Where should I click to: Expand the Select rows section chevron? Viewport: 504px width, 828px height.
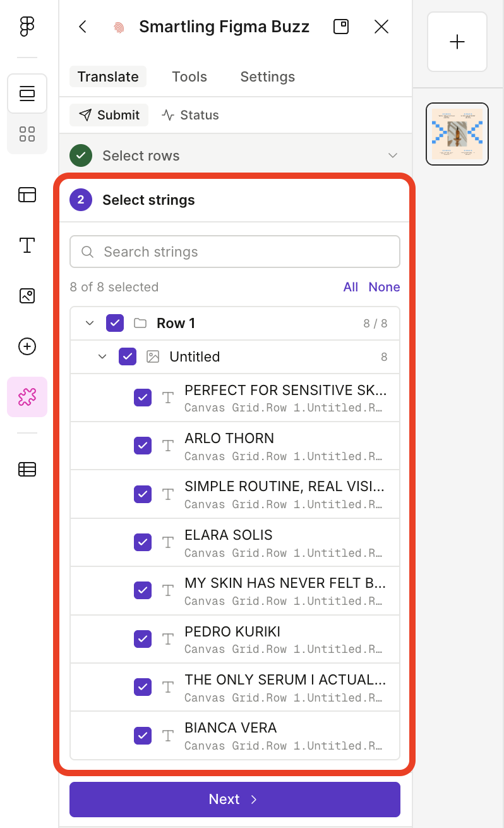pos(393,155)
